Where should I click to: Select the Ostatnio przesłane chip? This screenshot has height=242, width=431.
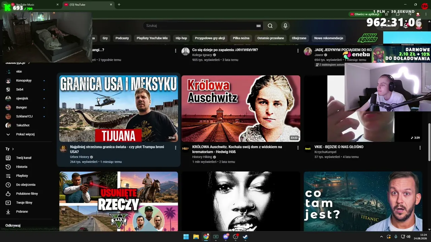pyautogui.click(x=271, y=38)
